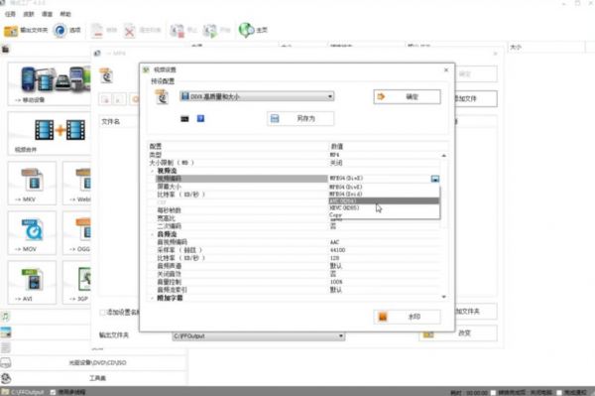Open the 帮助 help menu
The width and height of the screenshot is (595, 396).
(x=65, y=14)
